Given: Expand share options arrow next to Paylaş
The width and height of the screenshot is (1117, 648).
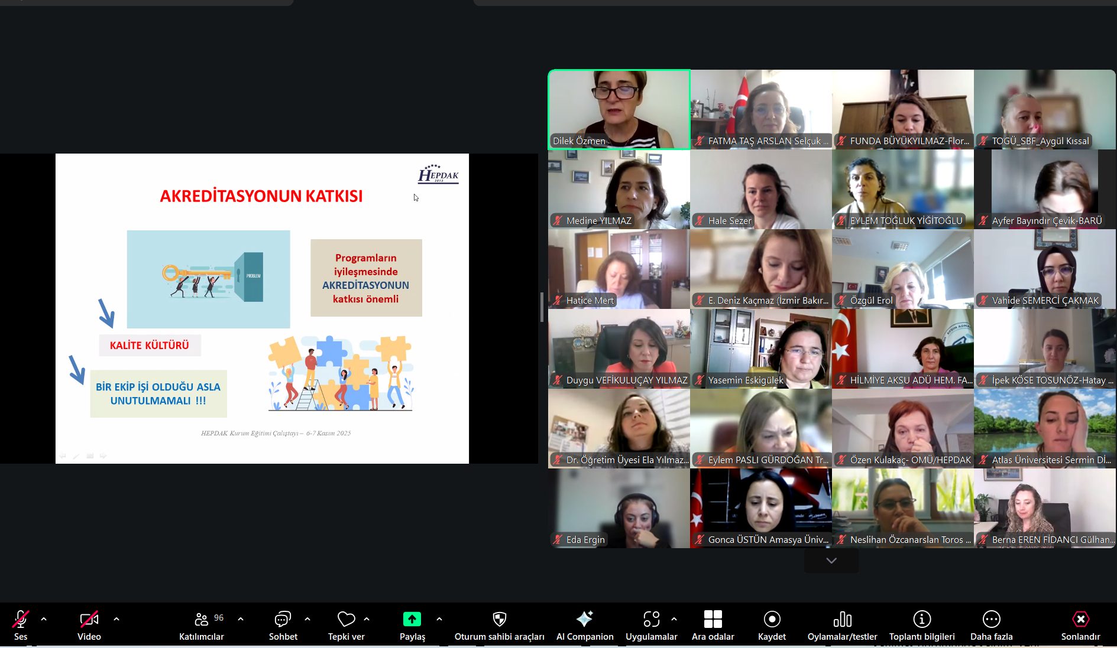Looking at the screenshot, I should pyautogui.click(x=439, y=619).
